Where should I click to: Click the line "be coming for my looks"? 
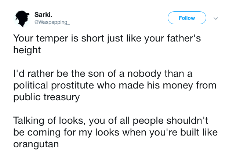coord(115,133)
